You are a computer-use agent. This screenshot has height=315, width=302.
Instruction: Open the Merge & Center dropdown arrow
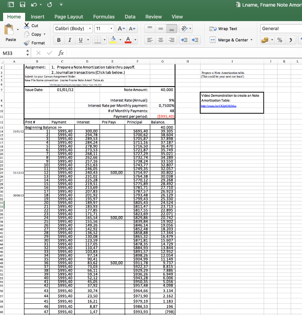[x=251, y=40]
